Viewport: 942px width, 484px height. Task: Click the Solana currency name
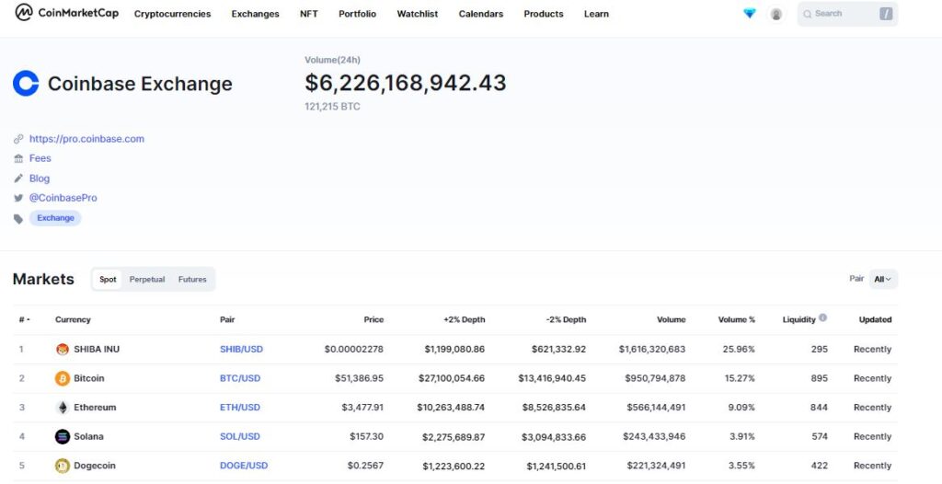click(x=88, y=436)
